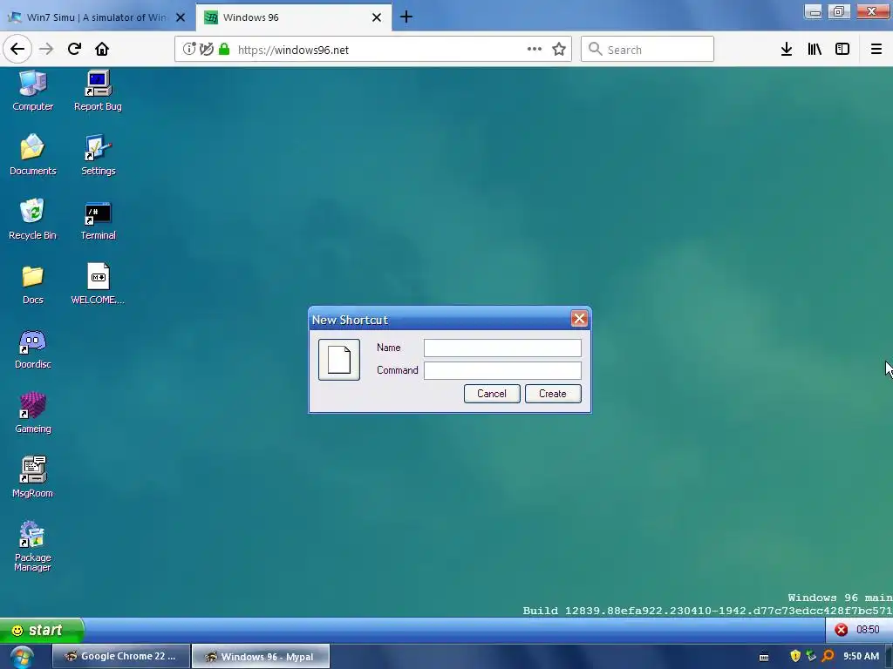The height and width of the screenshot is (669, 893).
Task: Select the Documents folder icon
Action: (x=32, y=155)
